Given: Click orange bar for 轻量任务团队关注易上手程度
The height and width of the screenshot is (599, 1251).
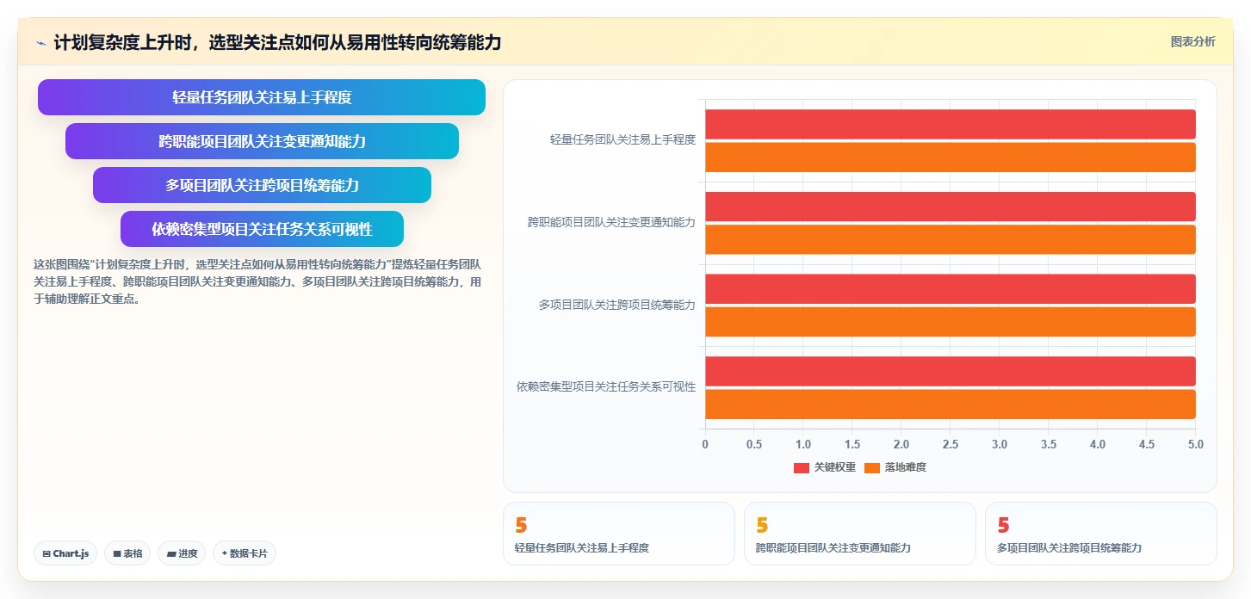Looking at the screenshot, I should [x=951, y=157].
